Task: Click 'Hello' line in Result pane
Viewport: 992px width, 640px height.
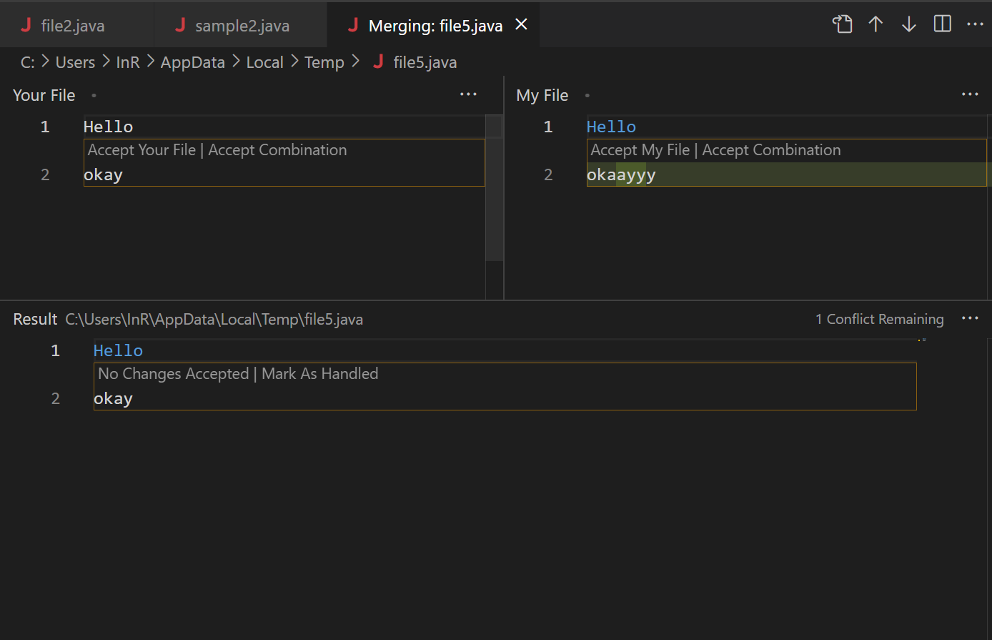Action: click(x=119, y=350)
